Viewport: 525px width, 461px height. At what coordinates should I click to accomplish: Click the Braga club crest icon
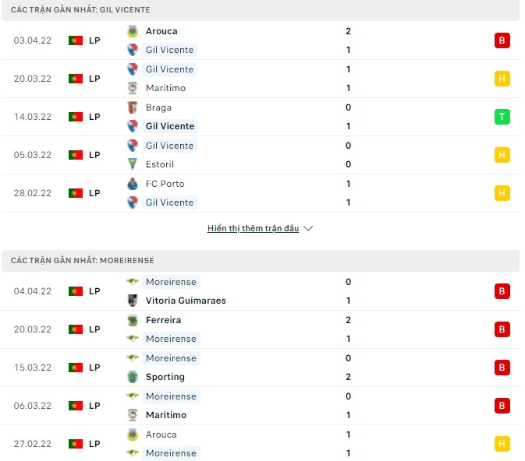132,107
